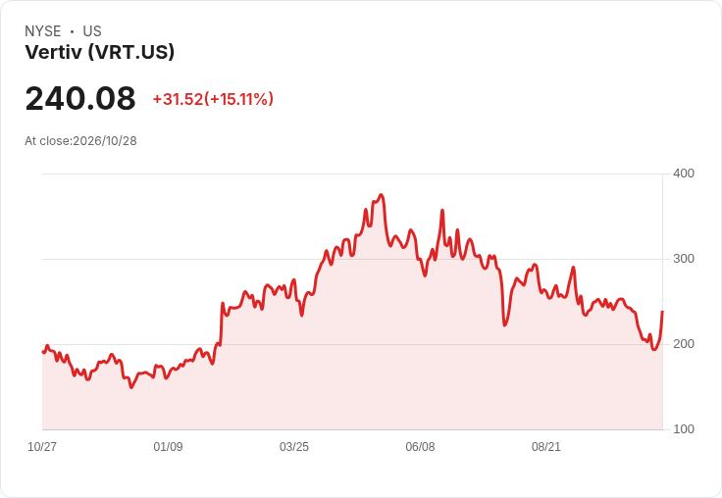Click the highest peak of the price line

pos(381,195)
